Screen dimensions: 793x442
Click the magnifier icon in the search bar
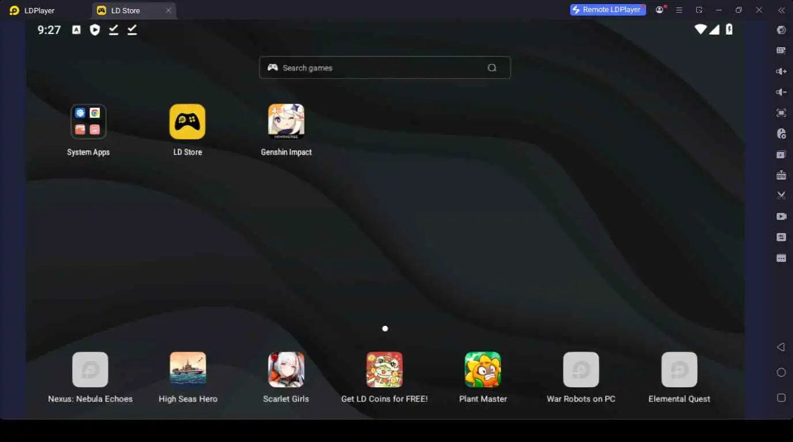(x=492, y=68)
